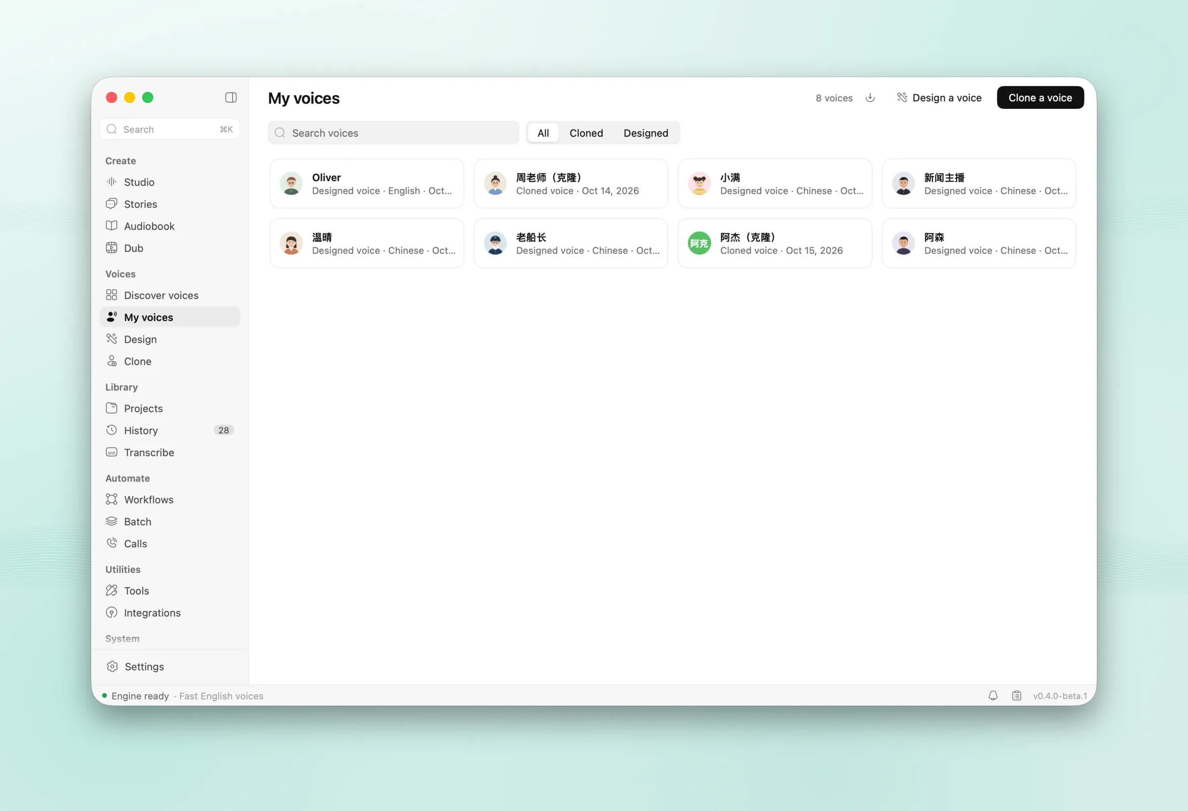Filter voices by Cloned
The height and width of the screenshot is (811, 1188).
[x=586, y=134]
